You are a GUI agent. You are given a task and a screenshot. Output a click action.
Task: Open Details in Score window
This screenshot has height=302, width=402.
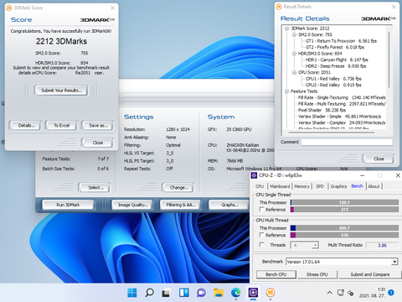pos(25,126)
